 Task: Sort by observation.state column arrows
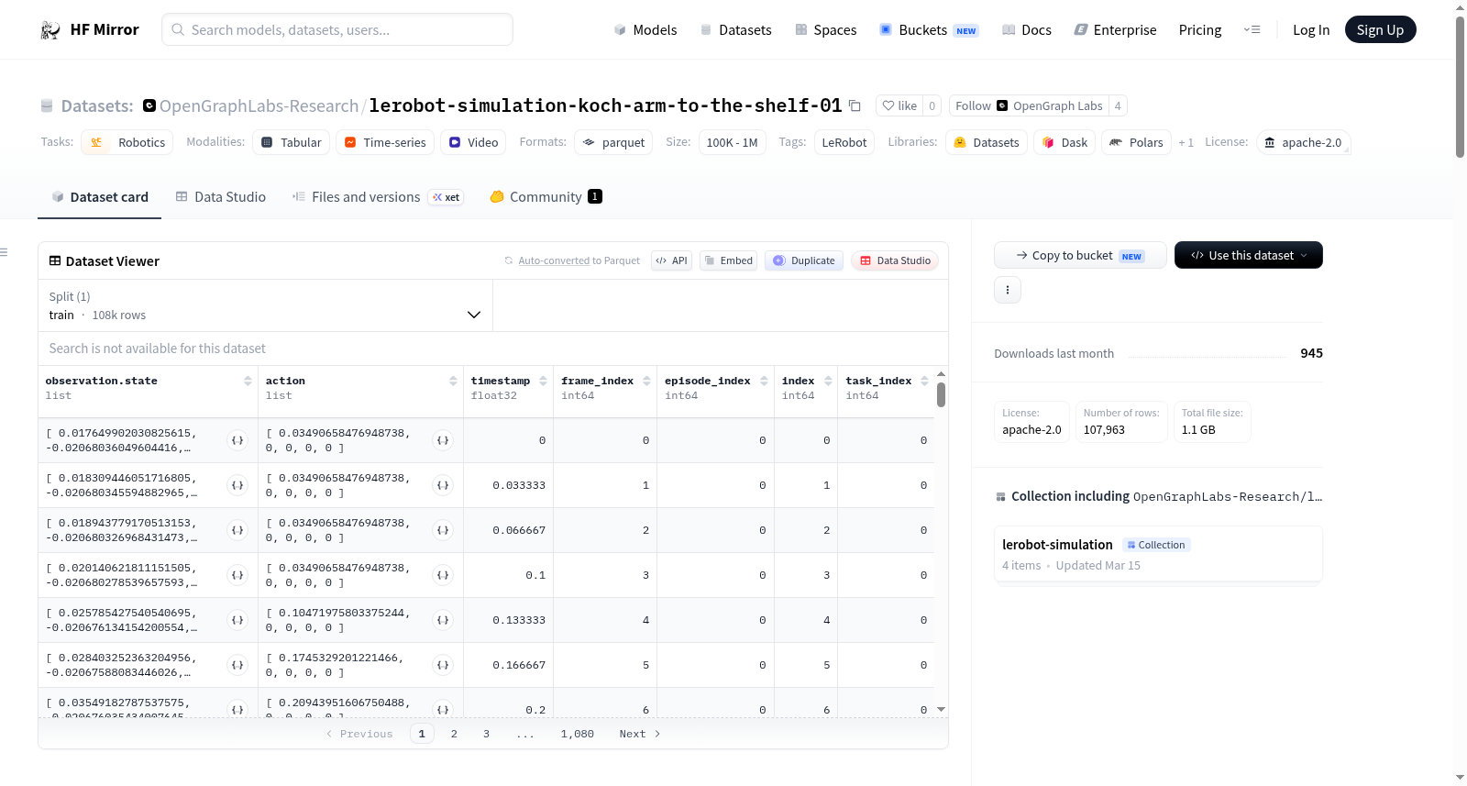point(248,381)
